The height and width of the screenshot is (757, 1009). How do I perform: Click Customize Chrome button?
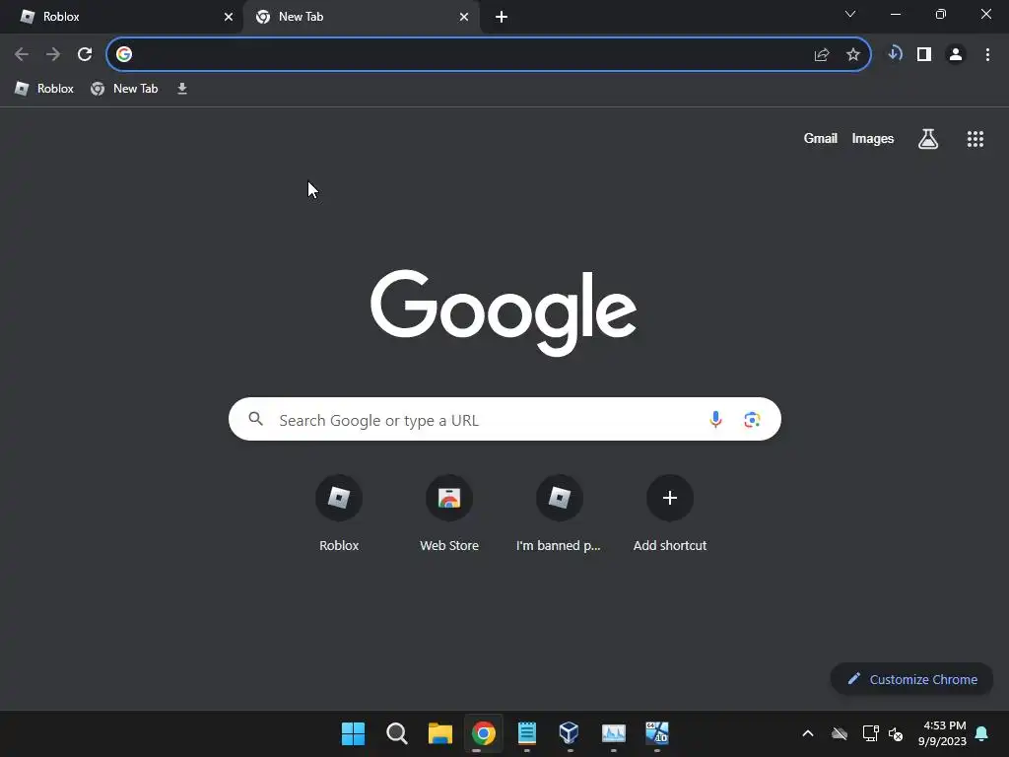(x=911, y=679)
